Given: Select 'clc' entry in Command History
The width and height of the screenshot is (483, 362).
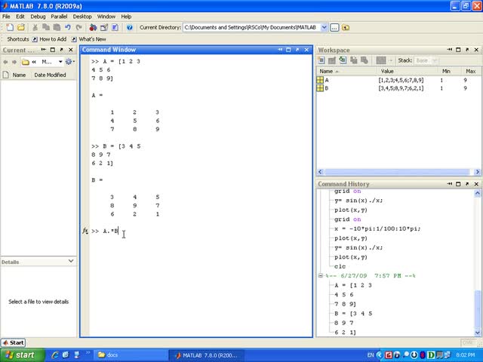Looking at the screenshot, I should pyautogui.click(x=340, y=266).
